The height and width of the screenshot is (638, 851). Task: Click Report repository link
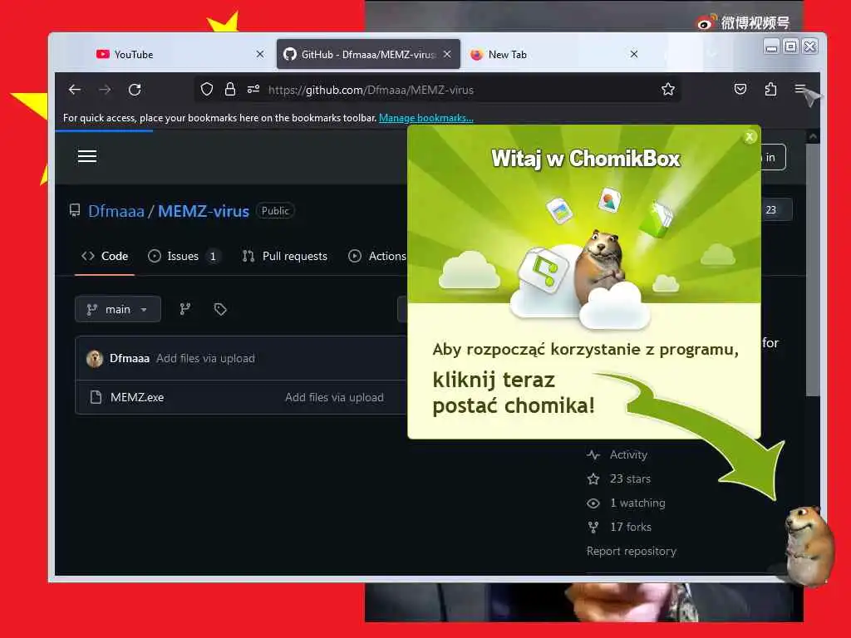click(x=632, y=552)
